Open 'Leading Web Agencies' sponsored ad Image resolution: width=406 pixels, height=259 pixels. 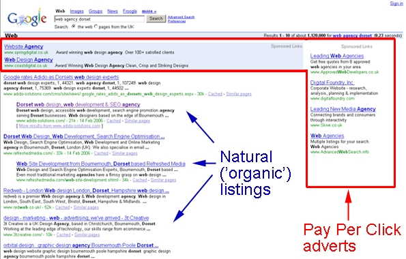(337, 56)
